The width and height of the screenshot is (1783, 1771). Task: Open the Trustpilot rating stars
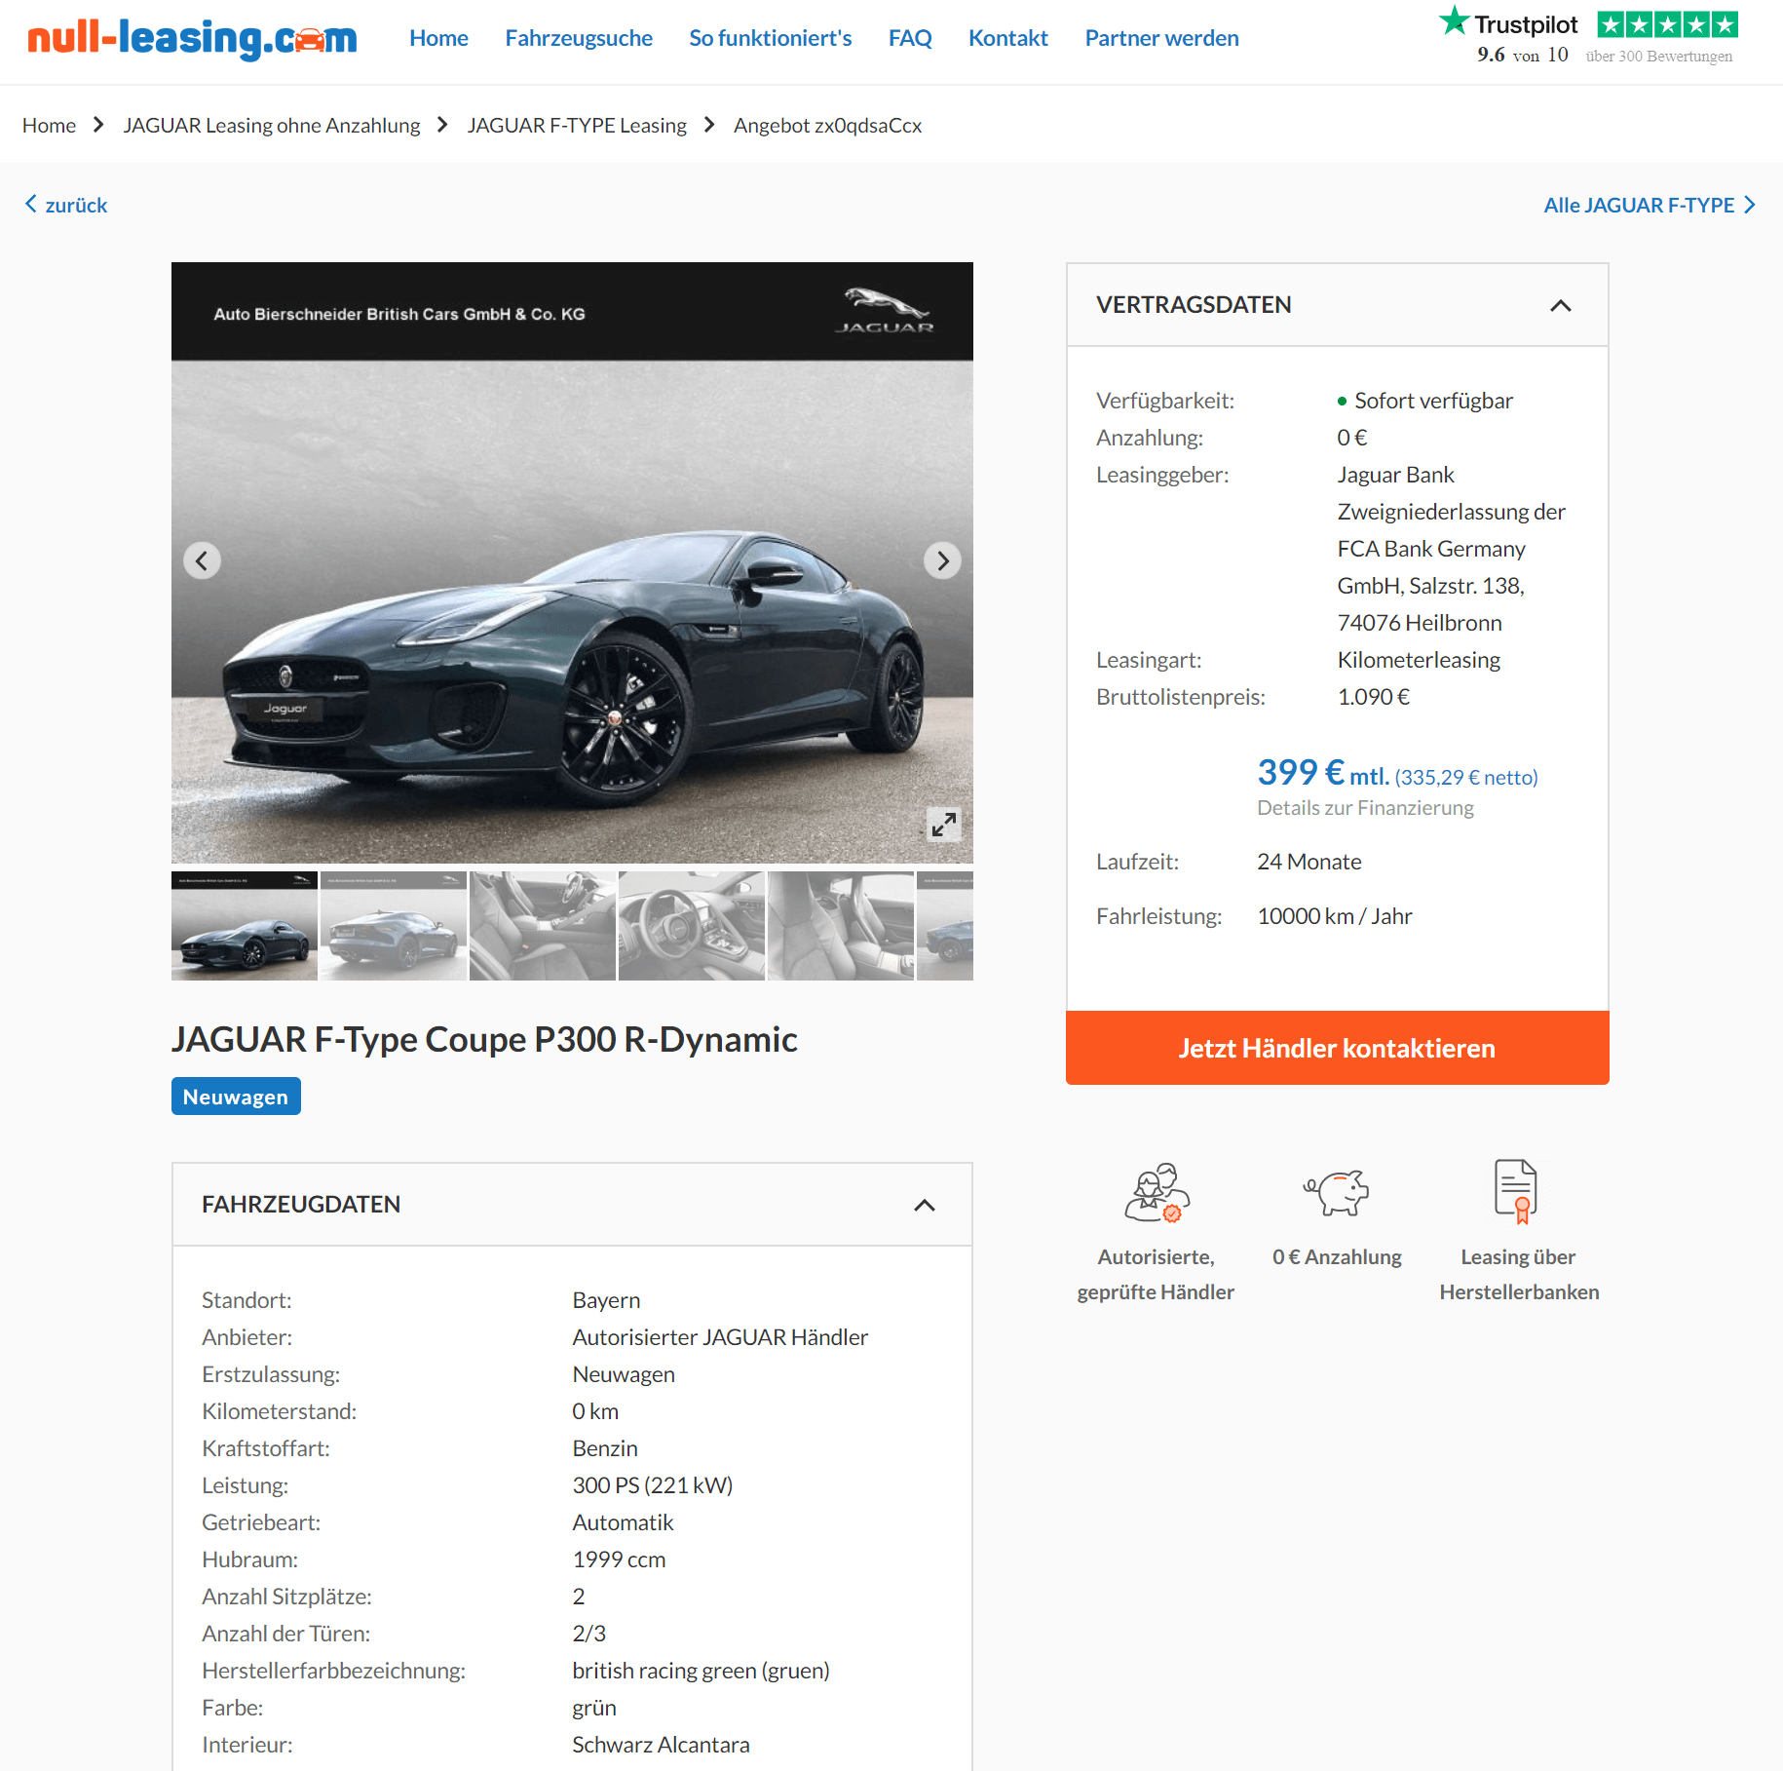click(1667, 24)
